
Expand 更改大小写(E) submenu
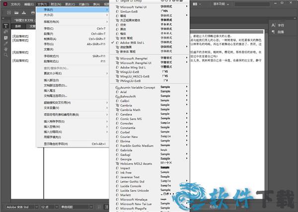click(73, 73)
